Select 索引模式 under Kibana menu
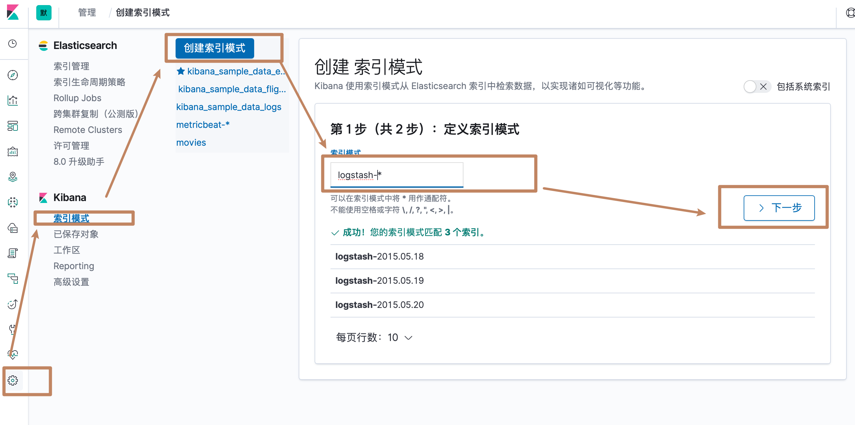Image resolution: width=855 pixels, height=425 pixels. tap(71, 218)
